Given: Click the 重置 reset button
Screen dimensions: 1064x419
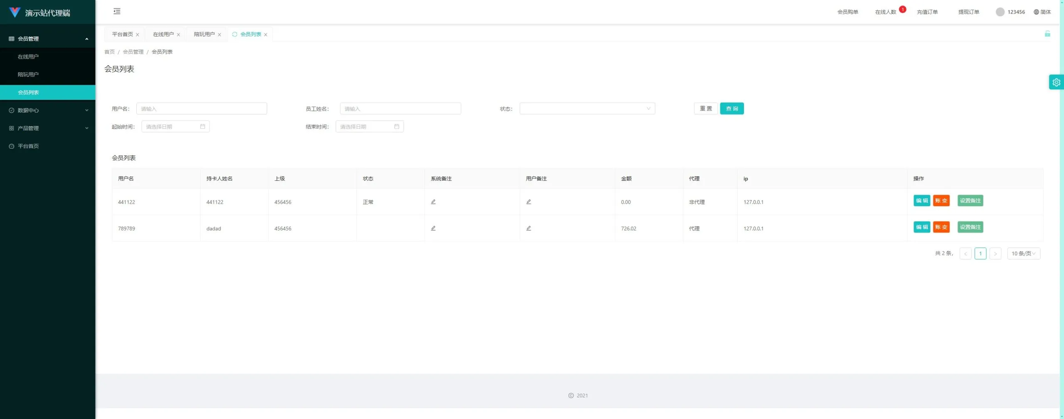Looking at the screenshot, I should tap(706, 108).
